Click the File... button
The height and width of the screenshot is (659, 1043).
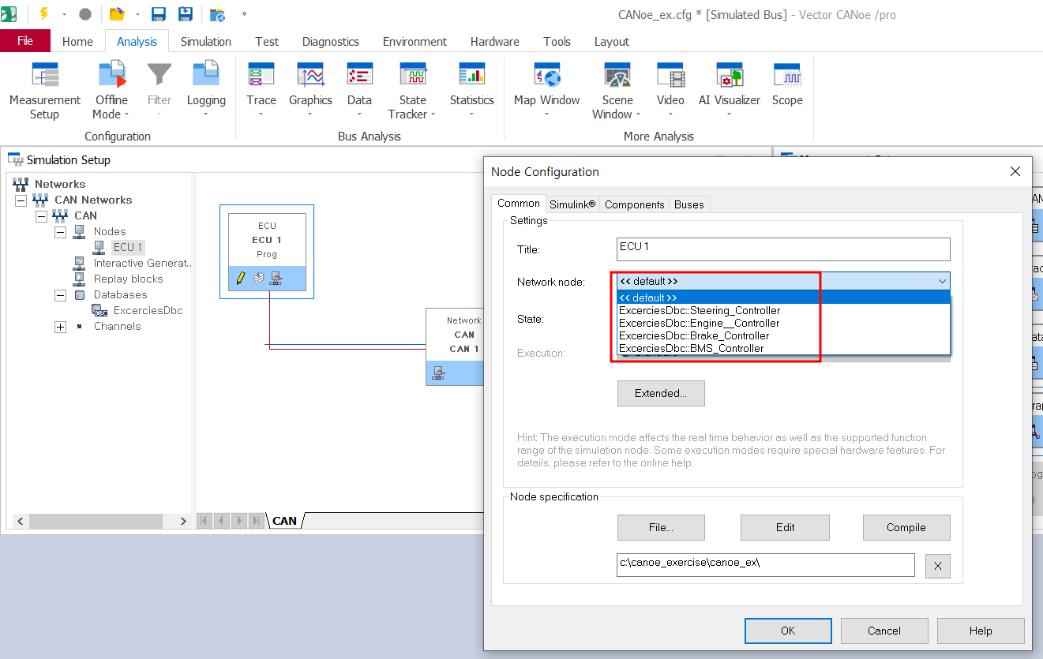(661, 527)
